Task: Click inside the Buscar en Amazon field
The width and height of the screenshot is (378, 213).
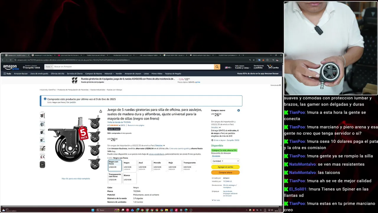Action: (133, 67)
